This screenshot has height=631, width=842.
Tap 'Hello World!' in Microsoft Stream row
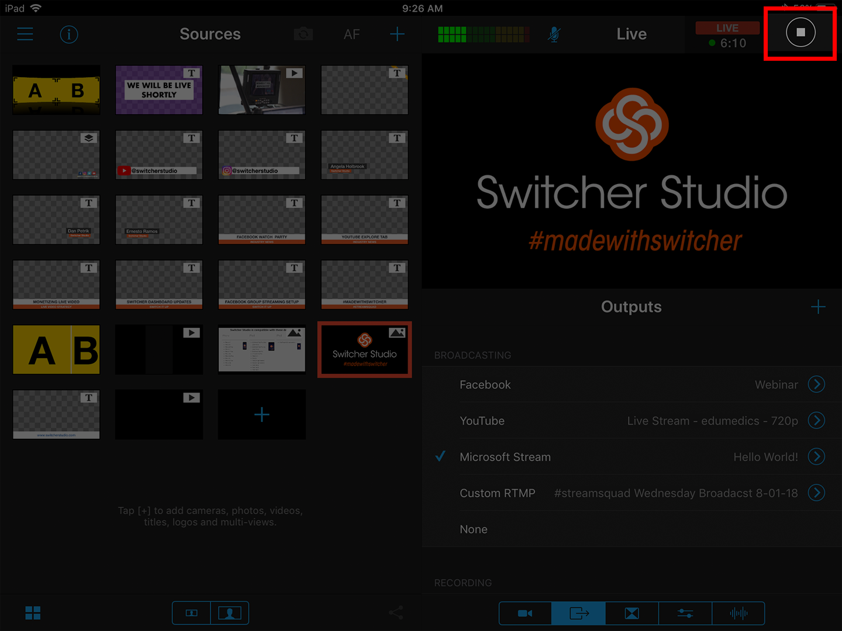pyautogui.click(x=765, y=457)
